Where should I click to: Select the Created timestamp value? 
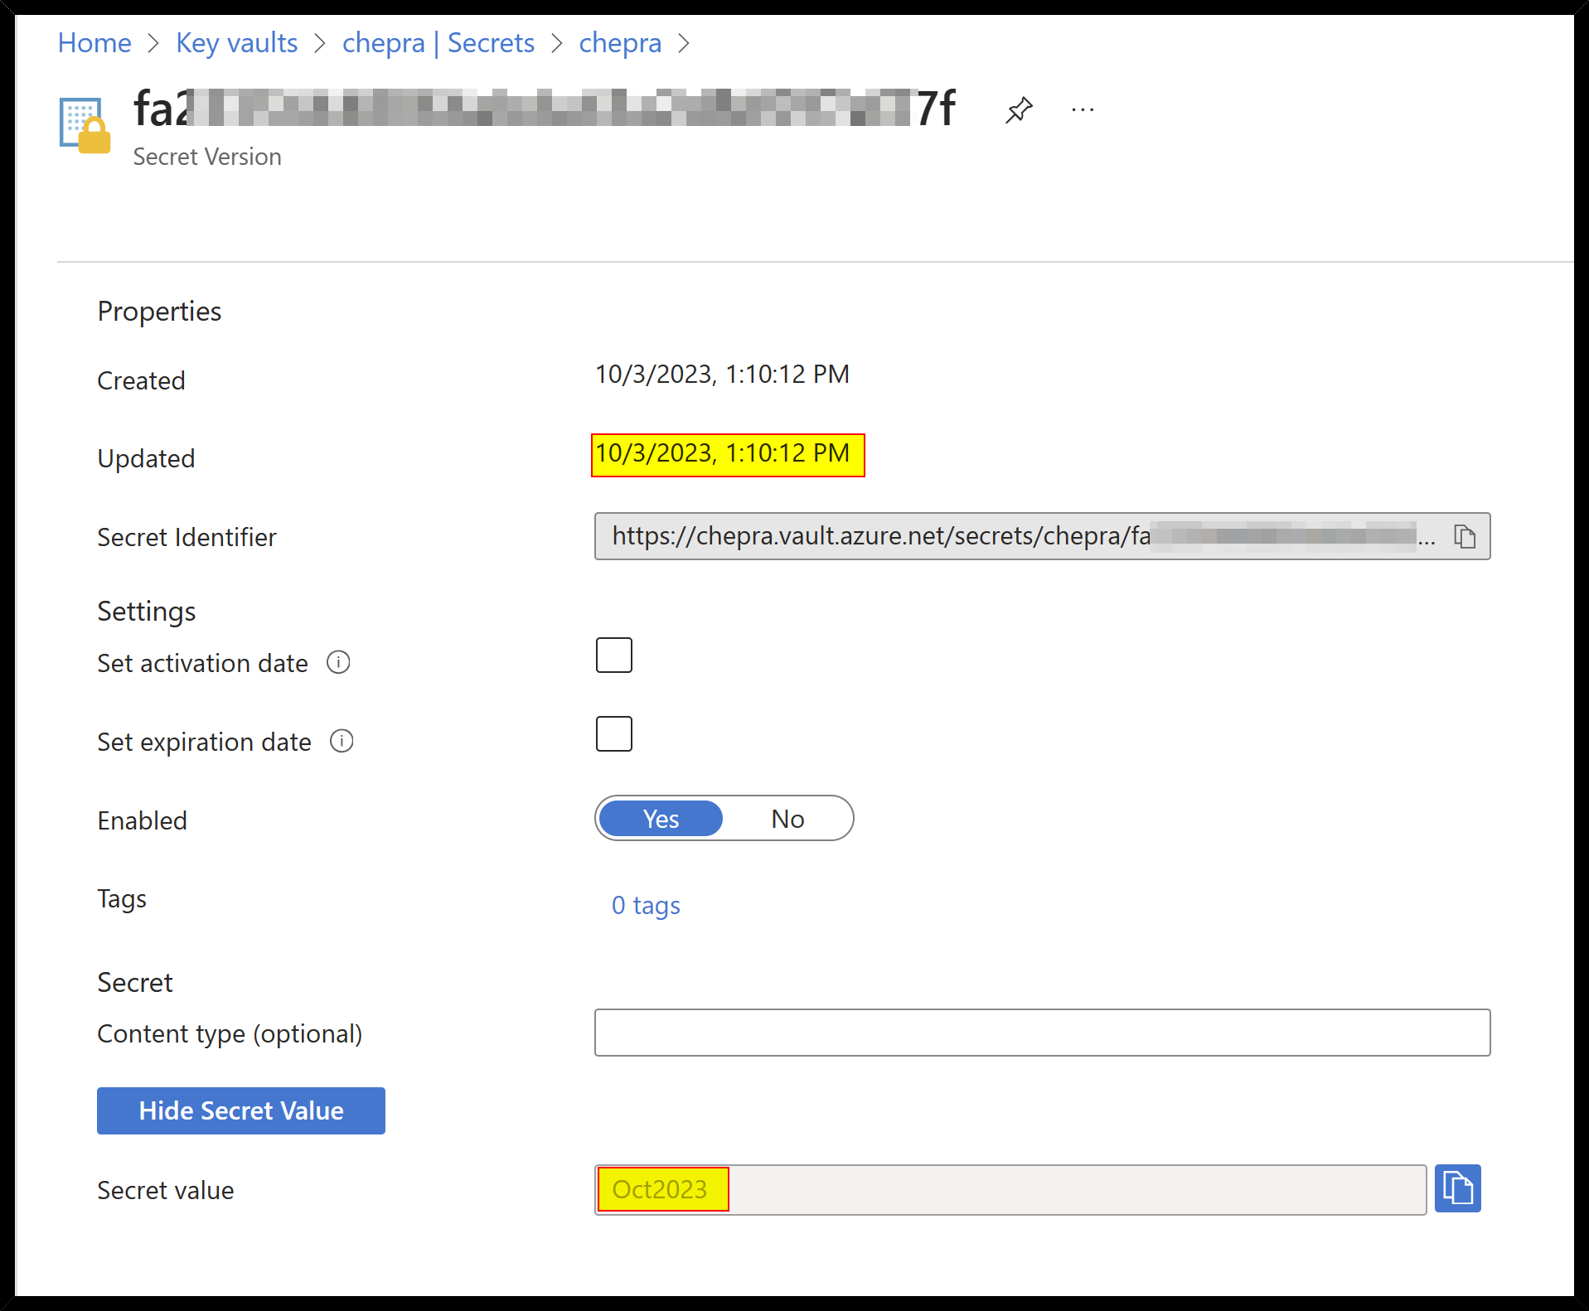click(x=723, y=375)
